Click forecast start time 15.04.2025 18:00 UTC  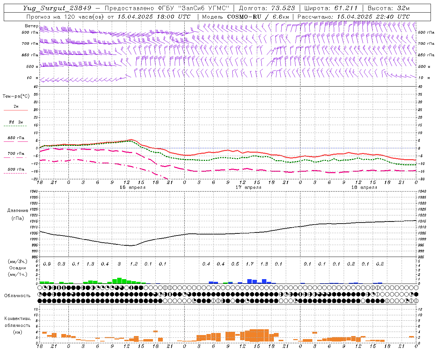[154, 17]
